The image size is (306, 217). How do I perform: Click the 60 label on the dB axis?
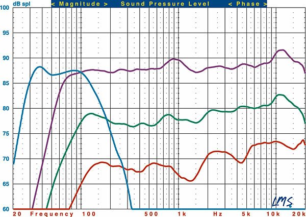[x=6, y=209]
